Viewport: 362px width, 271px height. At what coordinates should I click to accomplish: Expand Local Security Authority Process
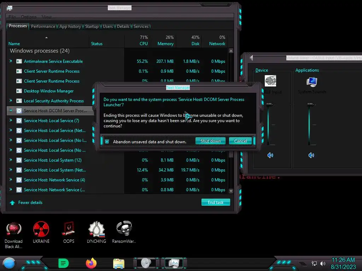click(x=11, y=101)
